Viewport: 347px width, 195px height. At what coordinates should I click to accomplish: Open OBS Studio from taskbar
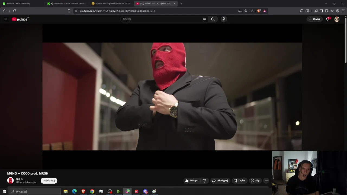click(x=110, y=191)
